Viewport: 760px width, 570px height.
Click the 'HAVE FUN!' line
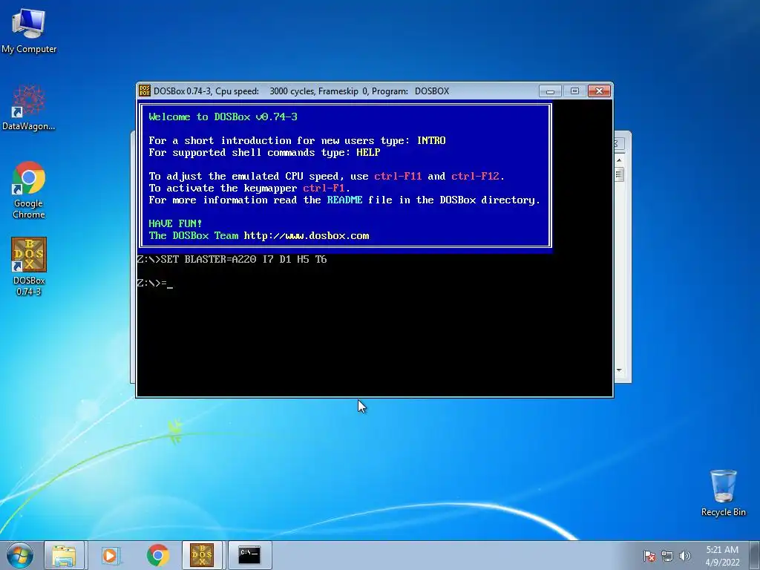tap(175, 223)
